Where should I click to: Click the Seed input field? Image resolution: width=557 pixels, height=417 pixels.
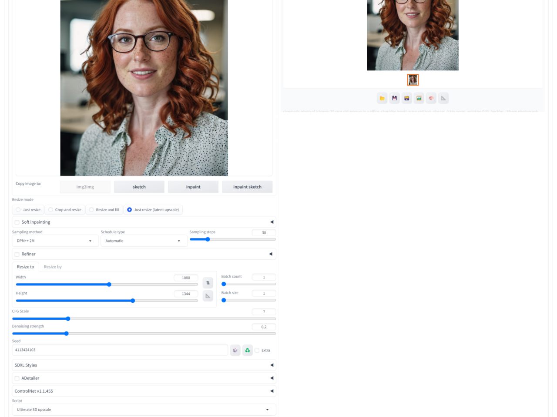[120, 350]
